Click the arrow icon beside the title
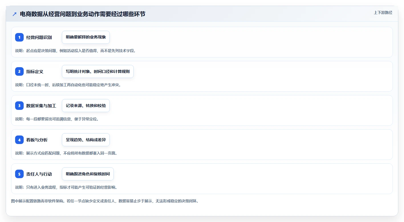Viewport: 404px width, 222px height. pos(14,14)
